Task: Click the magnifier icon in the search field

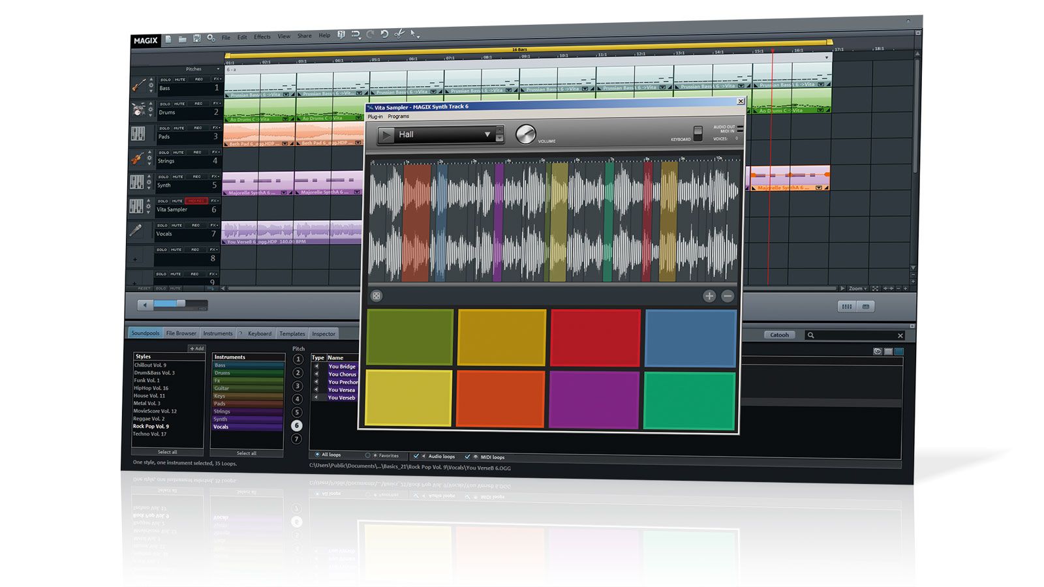Action: point(811,335)
